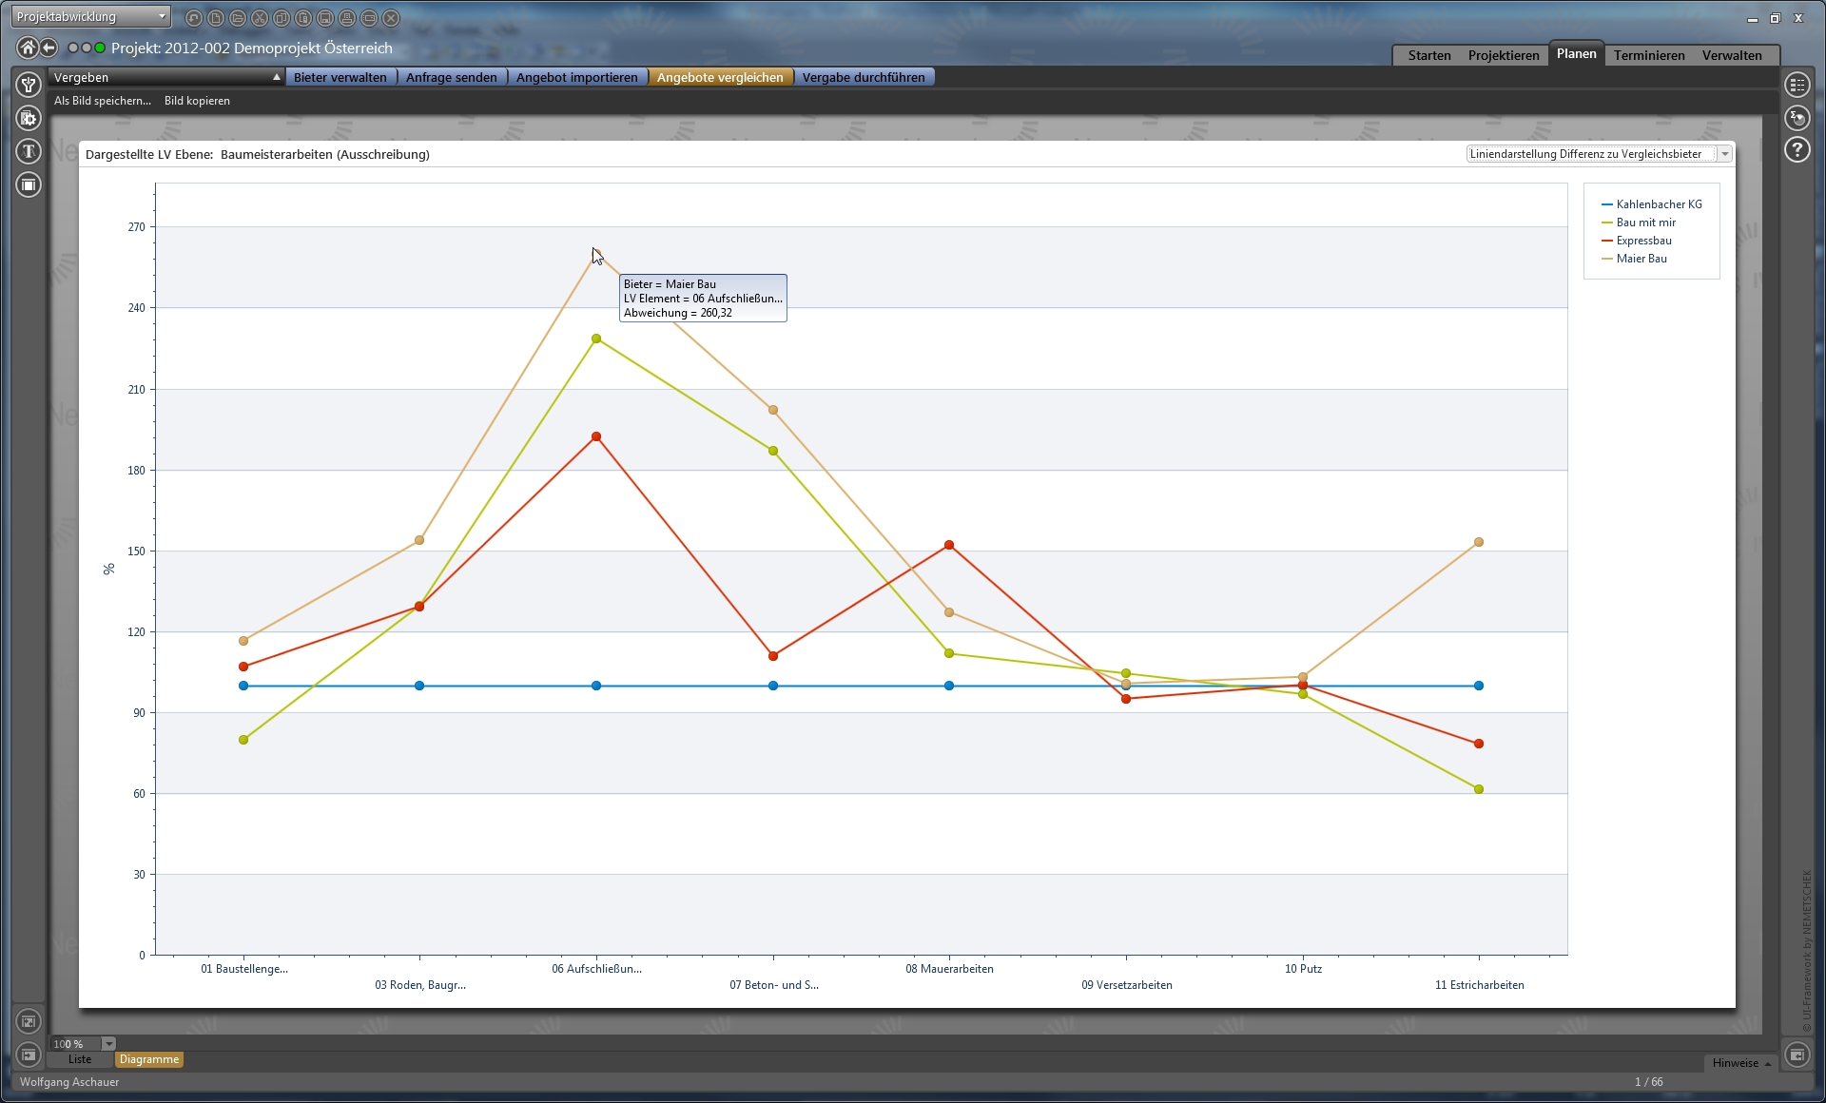Open the filter funnel sidebar icon
Screen dimensions: 1826x1103
[29, 85]
